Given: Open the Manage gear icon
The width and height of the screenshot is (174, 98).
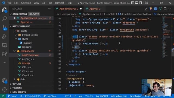Looking at the screenshot, I should click(4, 89).
